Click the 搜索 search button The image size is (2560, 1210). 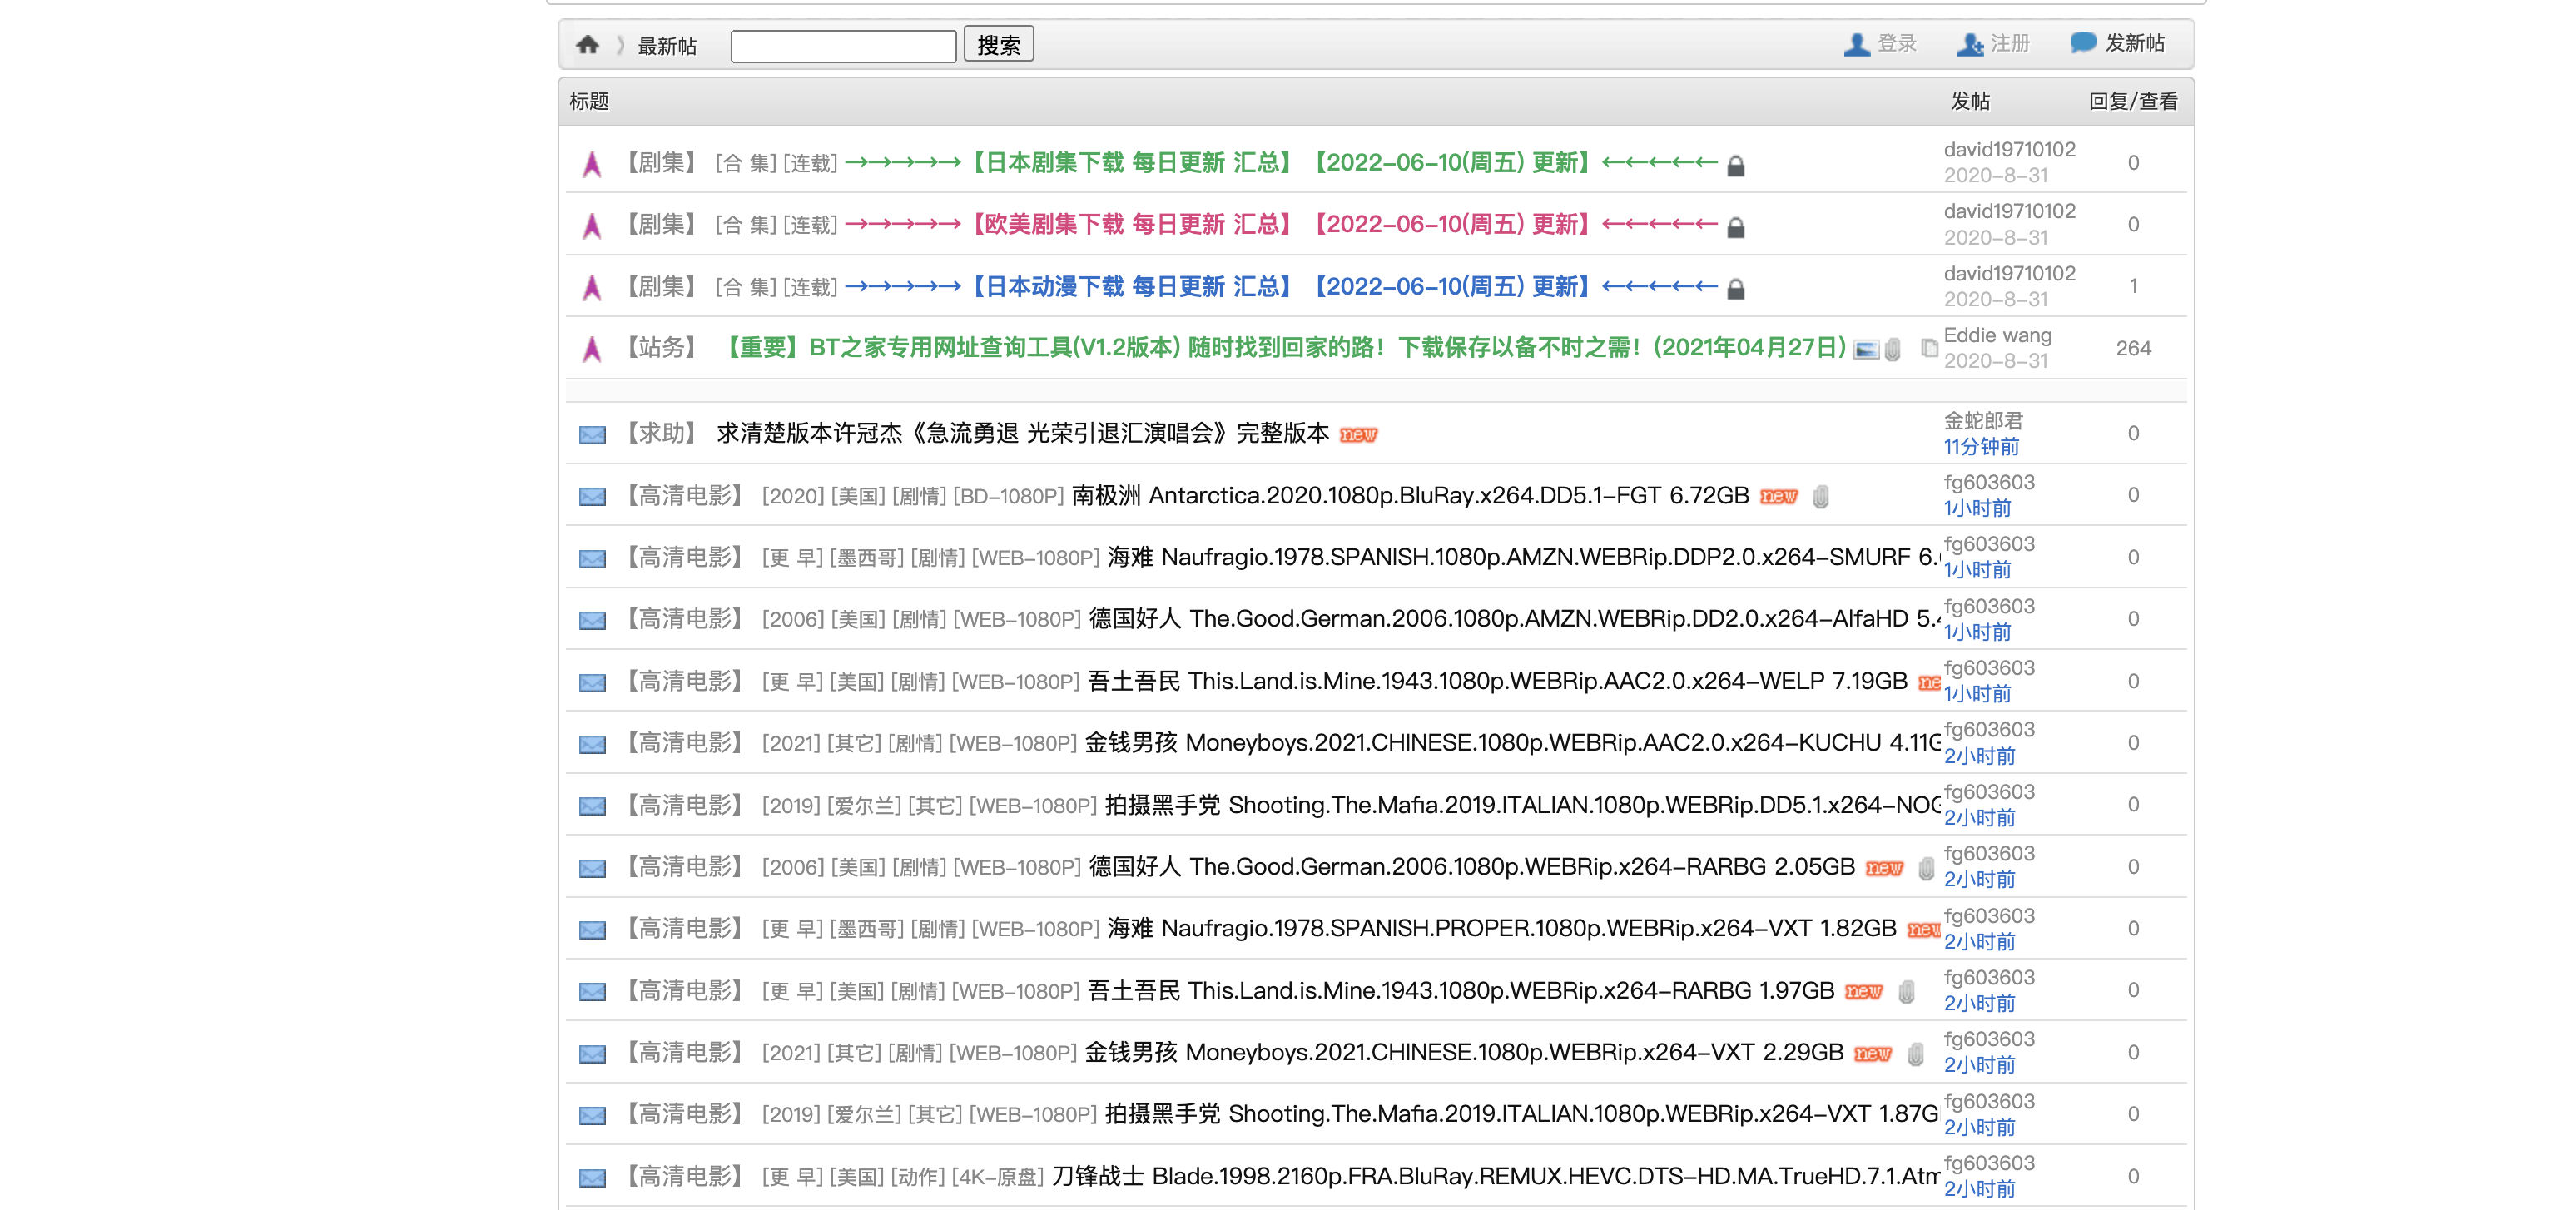point(998,45)
